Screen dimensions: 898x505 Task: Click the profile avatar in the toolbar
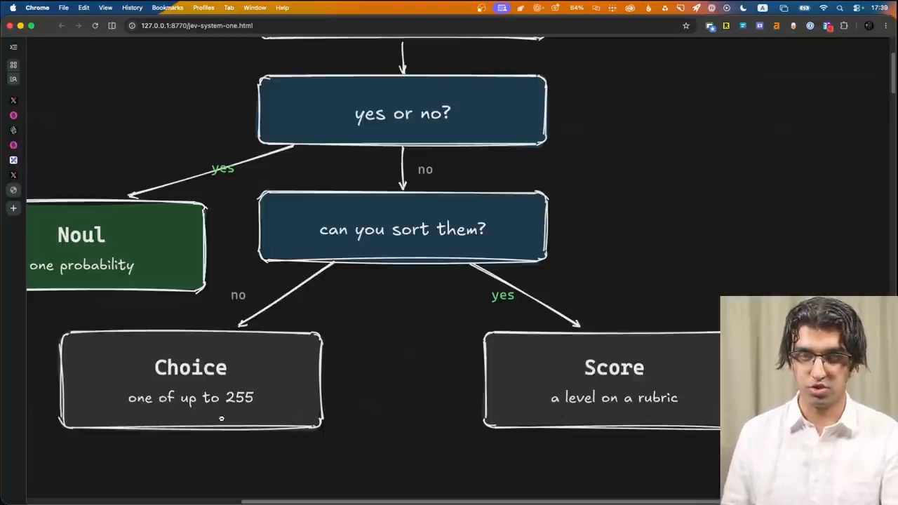click(x=869, y=26)
